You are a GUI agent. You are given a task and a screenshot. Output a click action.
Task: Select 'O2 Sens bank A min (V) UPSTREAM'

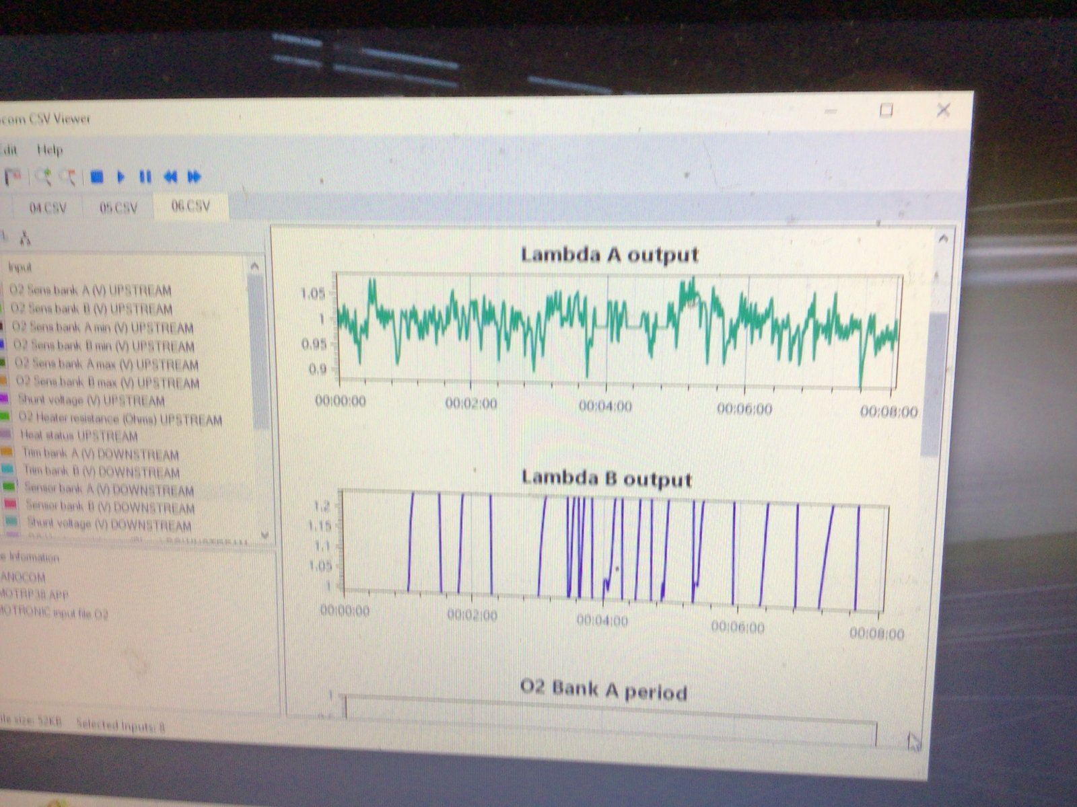click(103, 328)
